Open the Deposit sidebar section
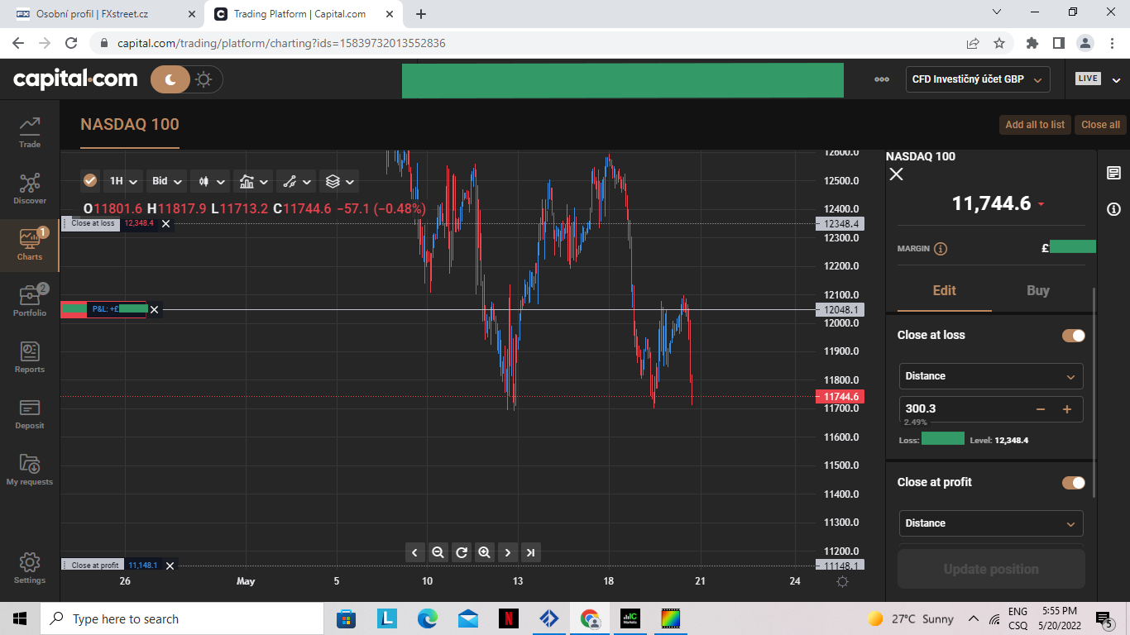 point(30,414)
